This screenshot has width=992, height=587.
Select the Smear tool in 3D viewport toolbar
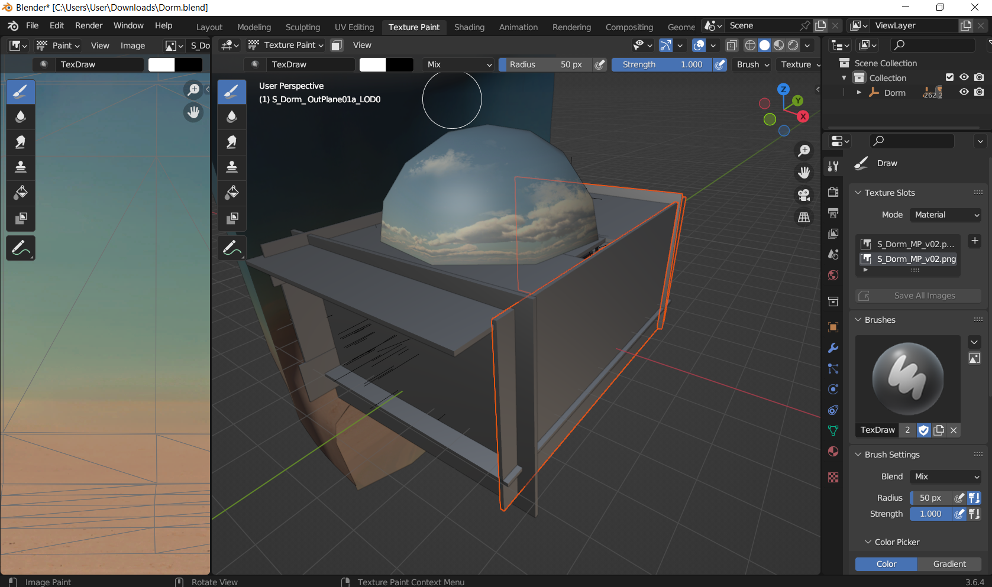[x=232, y=142]
